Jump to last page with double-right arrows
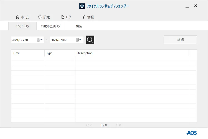The height and width of the screenshot is (139, 208). click(x=120, y=125)
